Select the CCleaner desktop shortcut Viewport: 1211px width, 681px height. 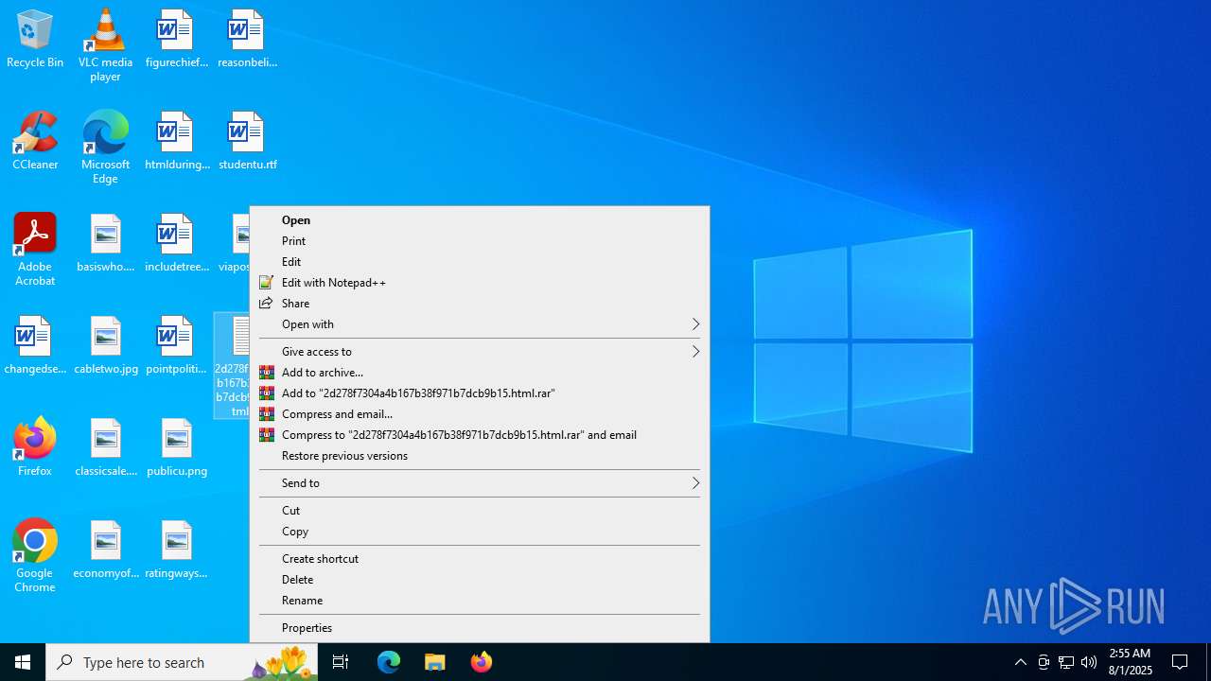pos(35,142)
